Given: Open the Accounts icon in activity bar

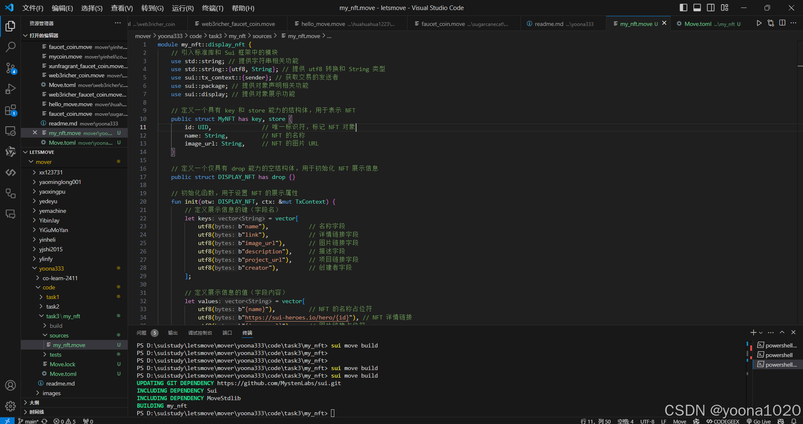Looking at the screenshot, I should (10, 385).
